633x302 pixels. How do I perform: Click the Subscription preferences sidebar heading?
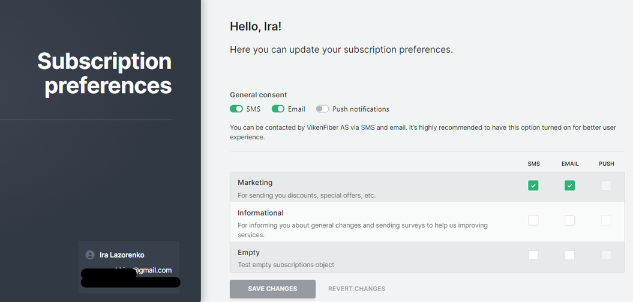pos(105,73)
